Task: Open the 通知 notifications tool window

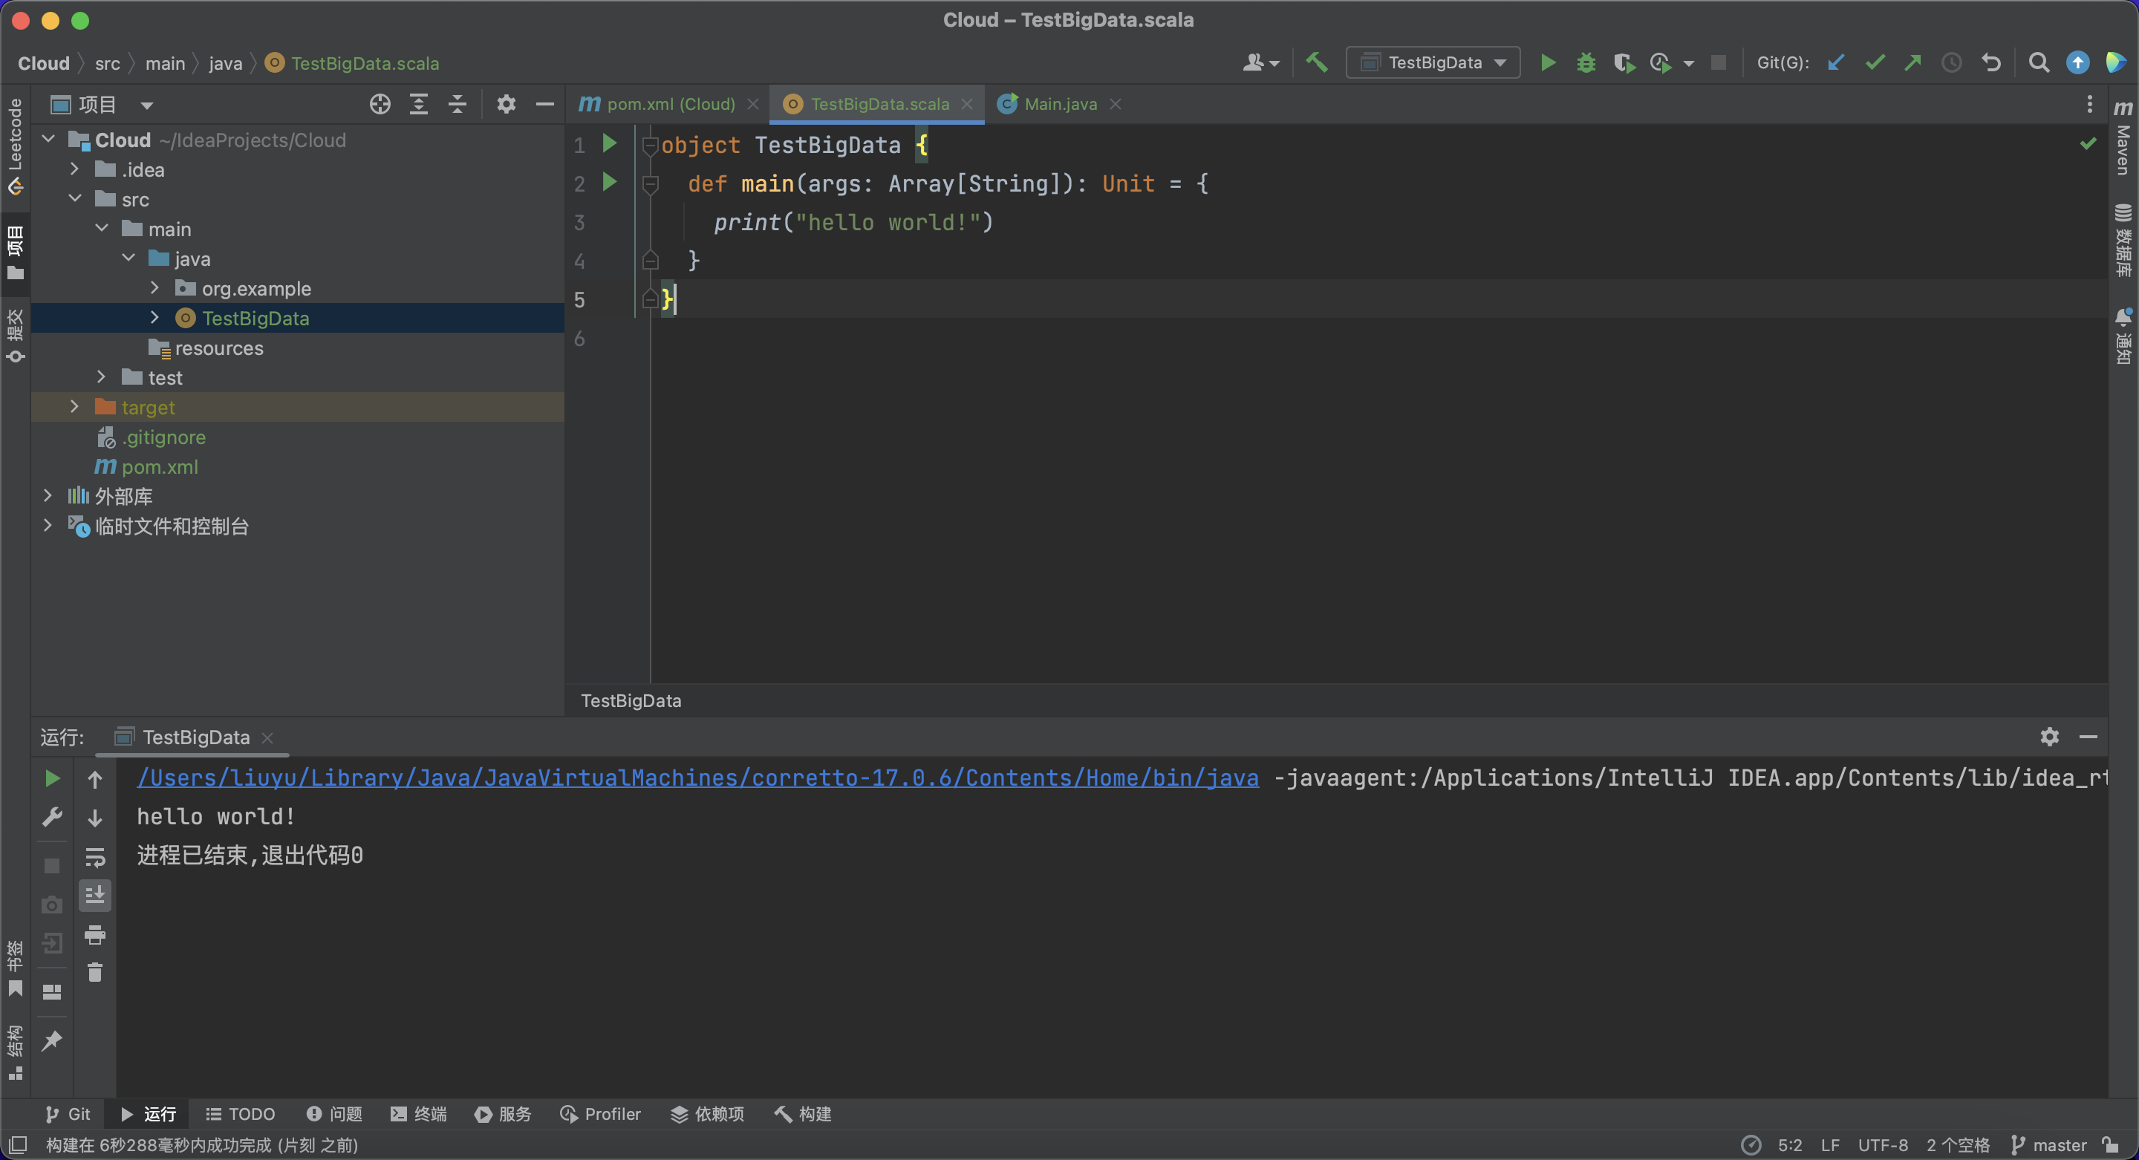Action: click(x=2123, y=337)
